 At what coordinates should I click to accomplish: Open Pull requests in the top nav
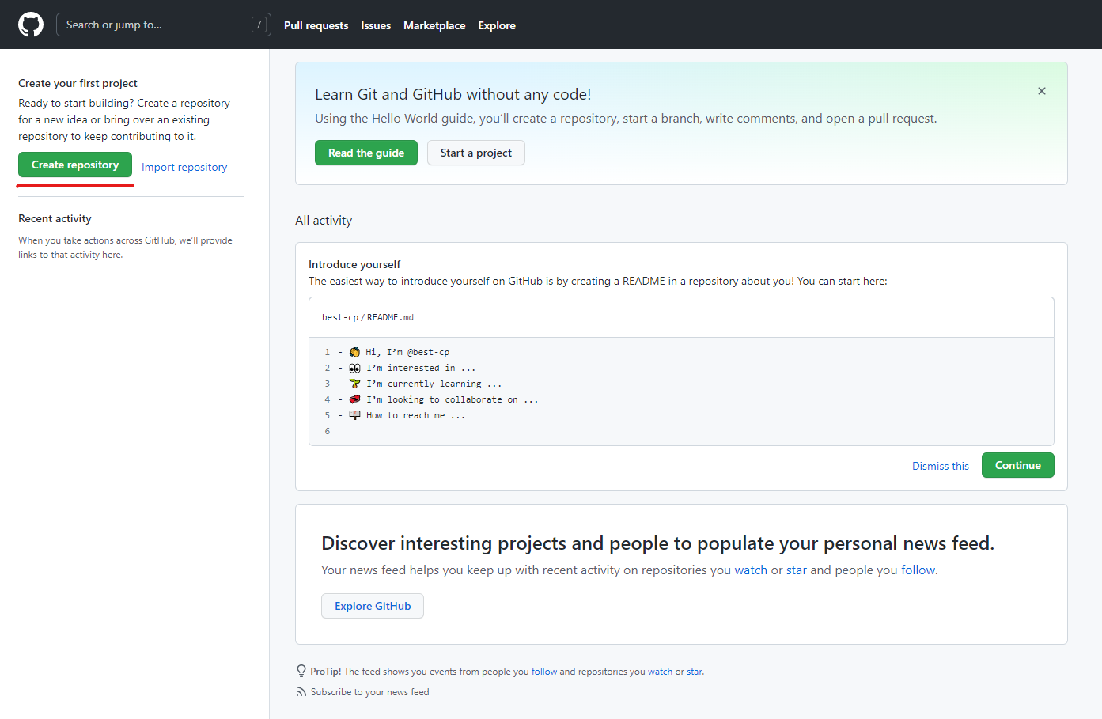316,25
